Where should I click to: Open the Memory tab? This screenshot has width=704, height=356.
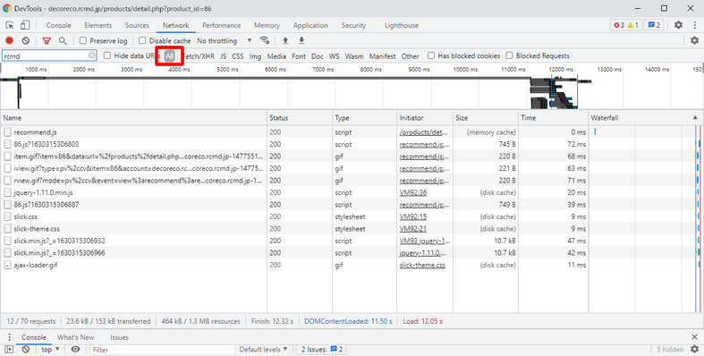[x=267, y=25]
